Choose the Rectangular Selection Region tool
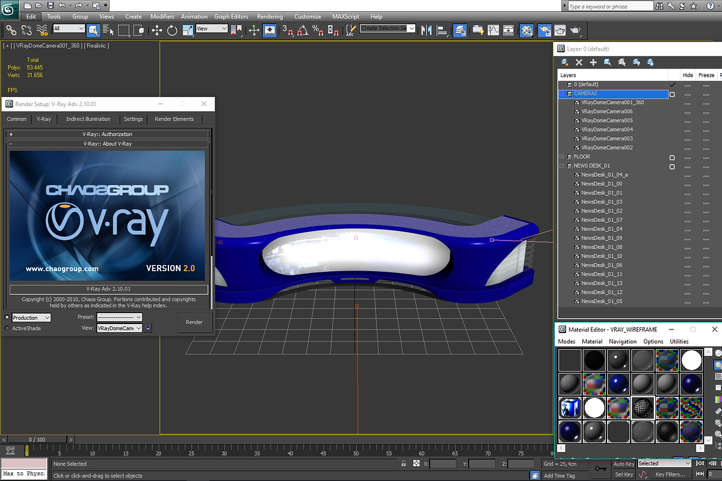Image resolution: width=722 pixels, height=481 pixels. [123, 29]
